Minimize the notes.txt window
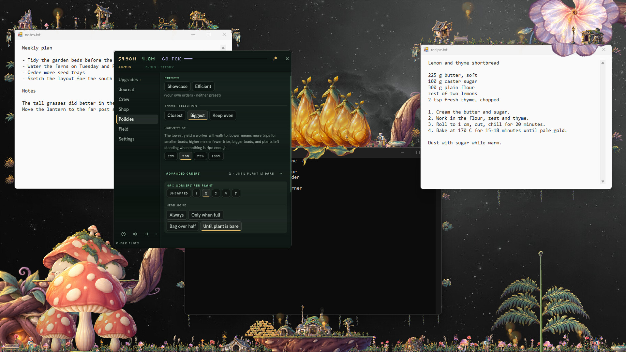 (193, 35)
